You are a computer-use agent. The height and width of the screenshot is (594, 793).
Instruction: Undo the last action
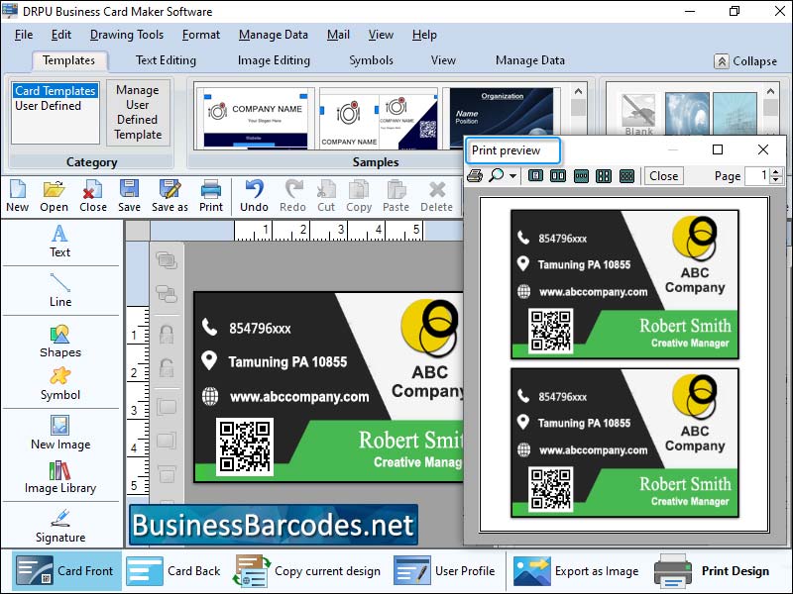254,194
